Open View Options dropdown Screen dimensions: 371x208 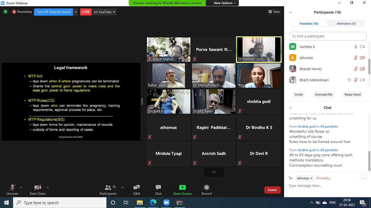click(x=223, y=3)
